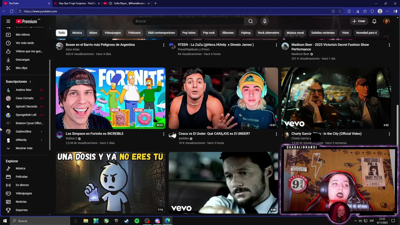Image resolution: width=400 pixels, height=225 pixels.
Task: Expand the Suscripciones section arrow
Action: [30, 82]
